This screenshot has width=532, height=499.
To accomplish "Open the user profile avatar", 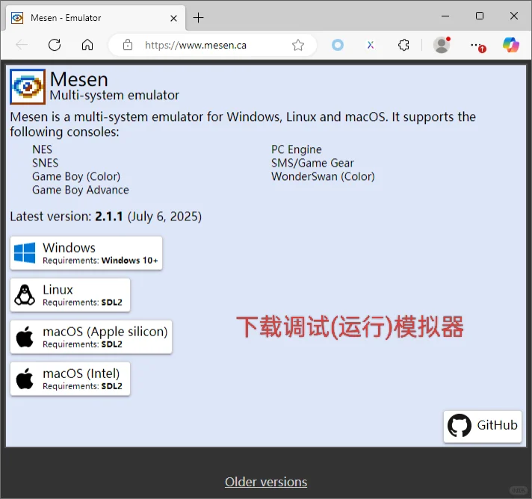I will pyautogui.click(x=442, y=45).
